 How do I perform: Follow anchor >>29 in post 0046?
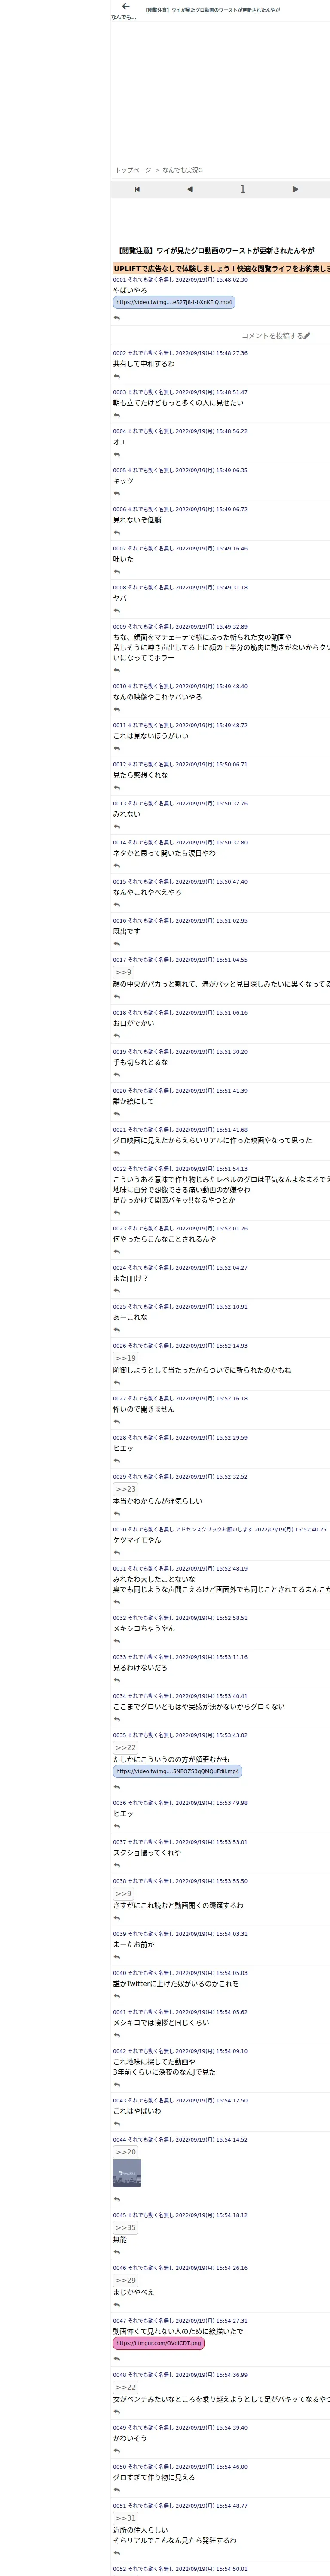125,2280
